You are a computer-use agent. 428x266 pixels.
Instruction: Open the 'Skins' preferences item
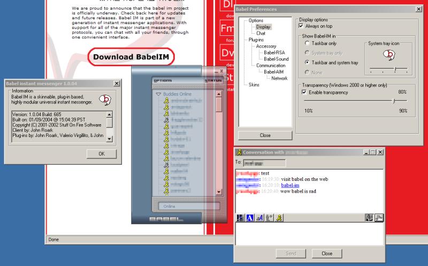pyautogui.click(x=254, y=85)
